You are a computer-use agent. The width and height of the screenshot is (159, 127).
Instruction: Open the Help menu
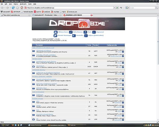tap(35, 4)
